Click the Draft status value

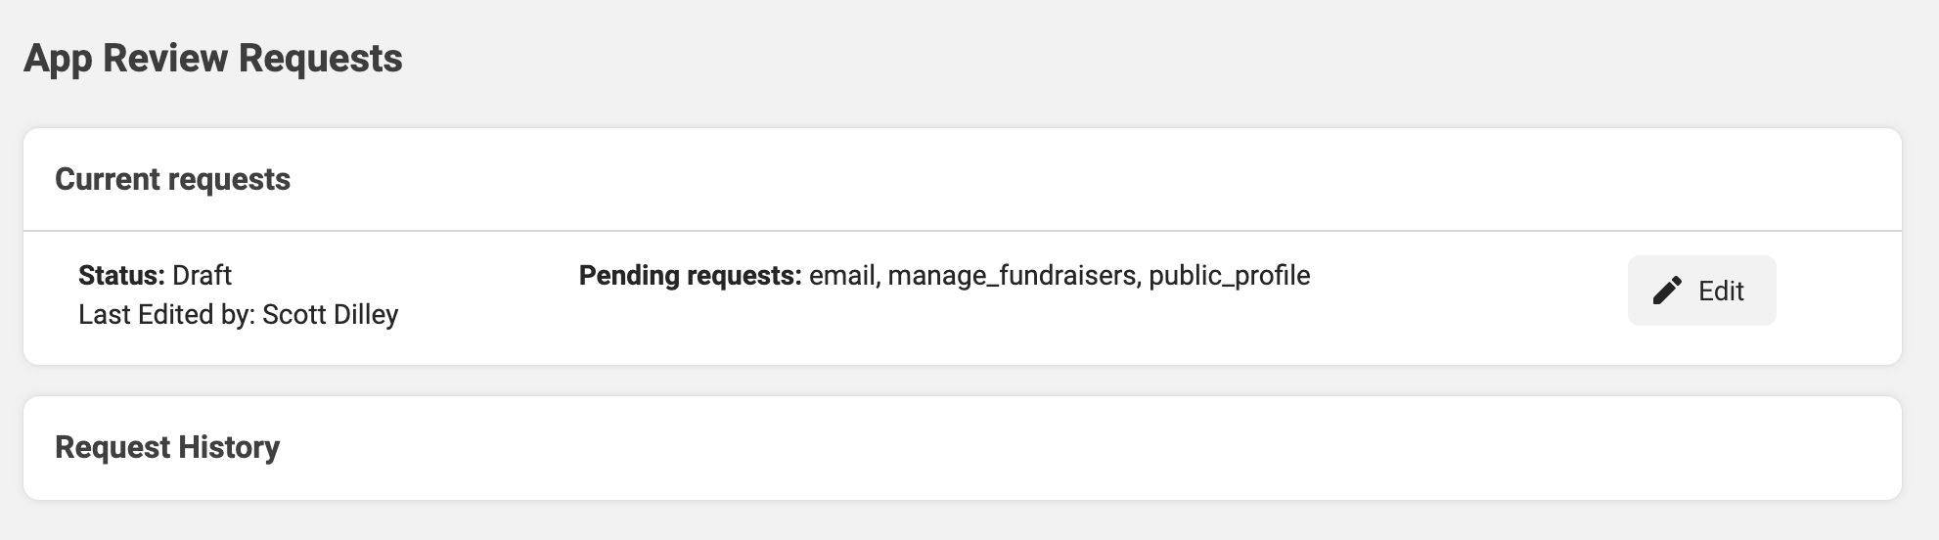202,275
